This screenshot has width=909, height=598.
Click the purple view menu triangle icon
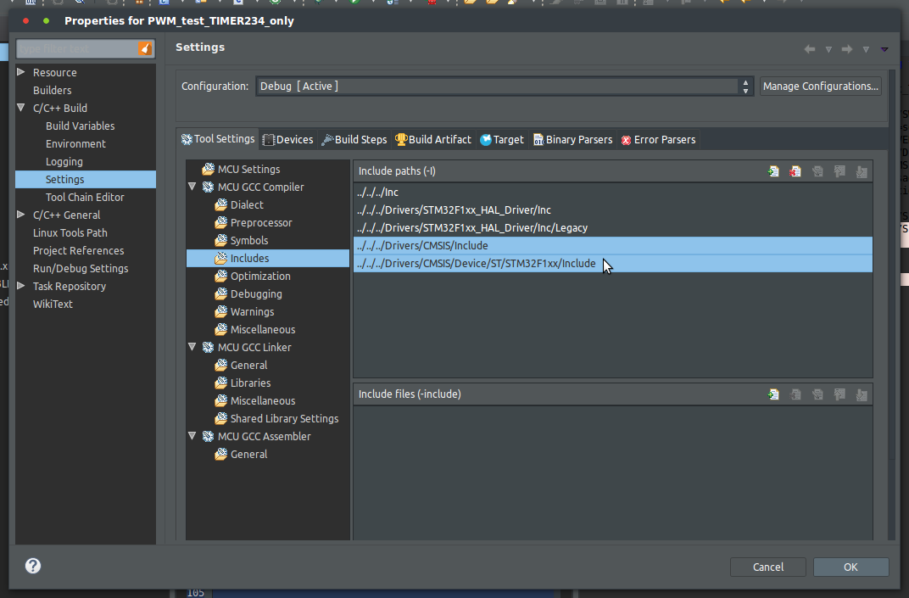click(x=884, y=49)
